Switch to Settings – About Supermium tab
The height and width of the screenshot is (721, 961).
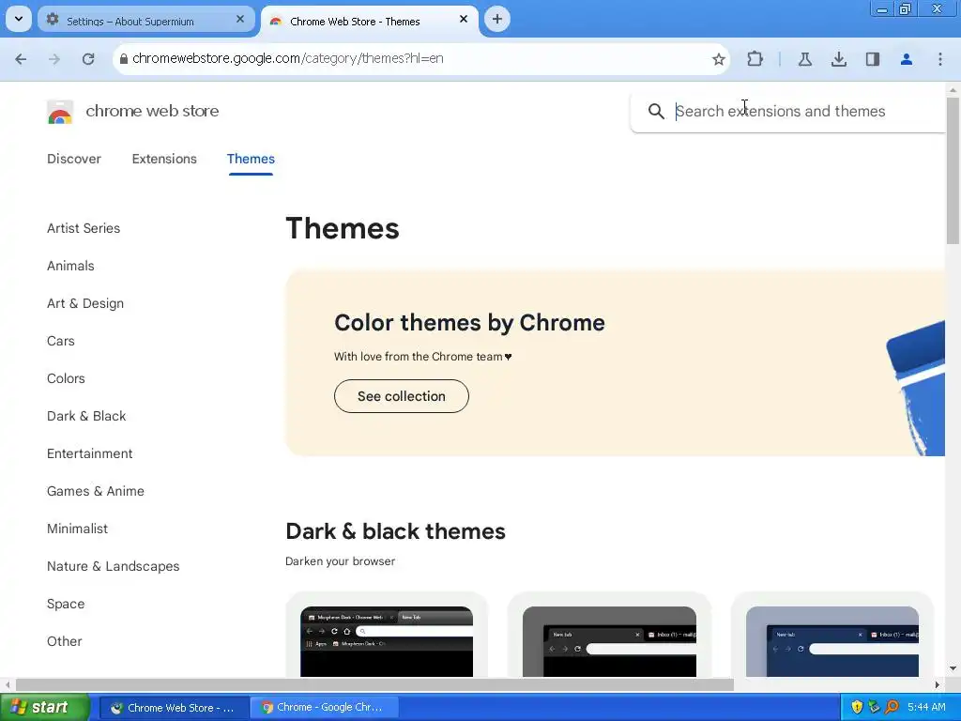[x=145, y=21]
